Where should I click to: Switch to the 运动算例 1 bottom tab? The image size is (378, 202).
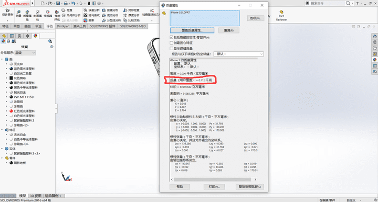tap(53, 196)
